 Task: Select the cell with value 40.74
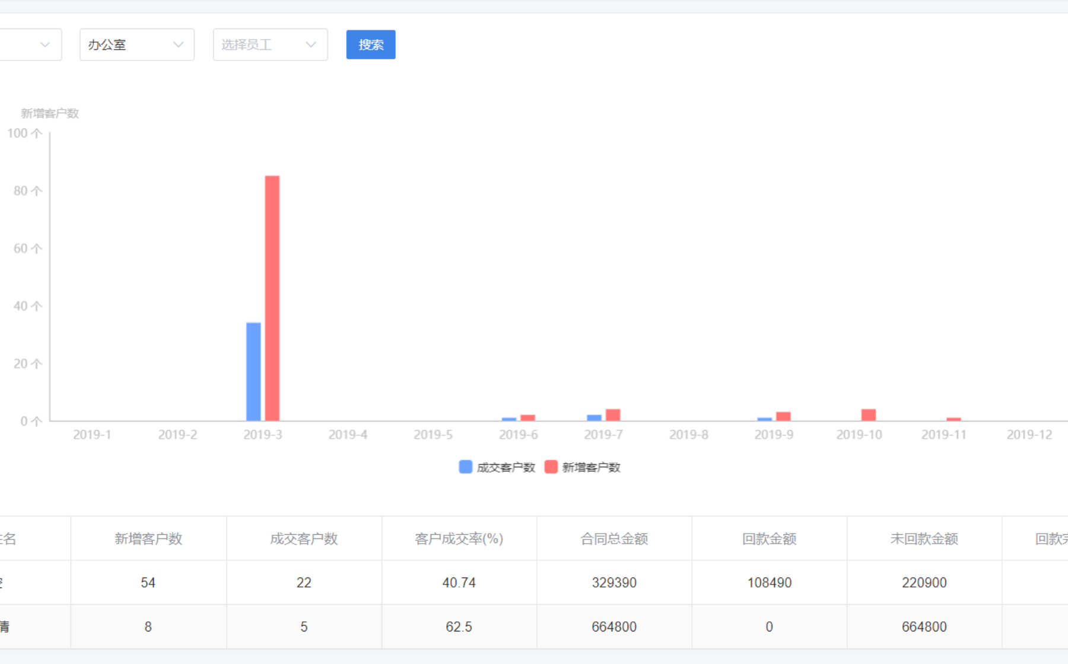(459, 583)
